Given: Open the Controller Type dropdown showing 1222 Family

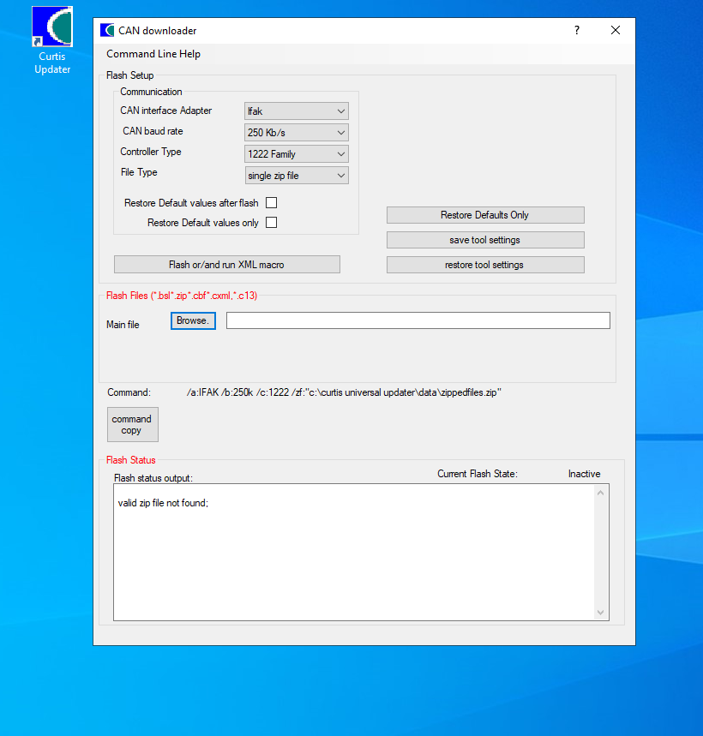Looking at the screenshot, I should (296, 153).
